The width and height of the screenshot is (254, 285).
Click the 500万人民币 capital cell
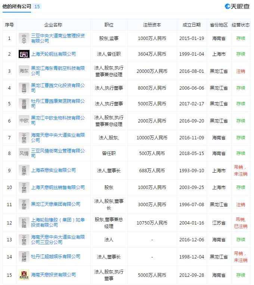click(152, 154)
